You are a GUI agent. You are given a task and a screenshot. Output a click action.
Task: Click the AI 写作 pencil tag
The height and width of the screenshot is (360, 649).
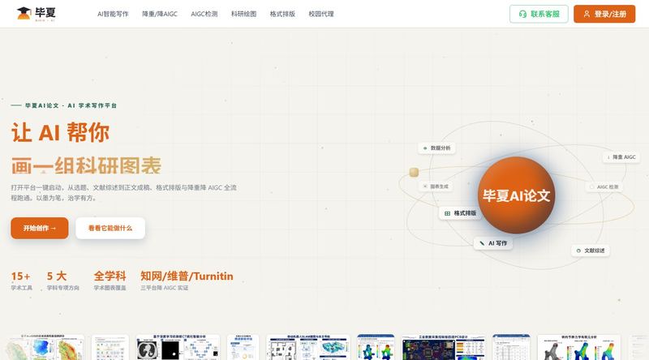coord(493,243)
